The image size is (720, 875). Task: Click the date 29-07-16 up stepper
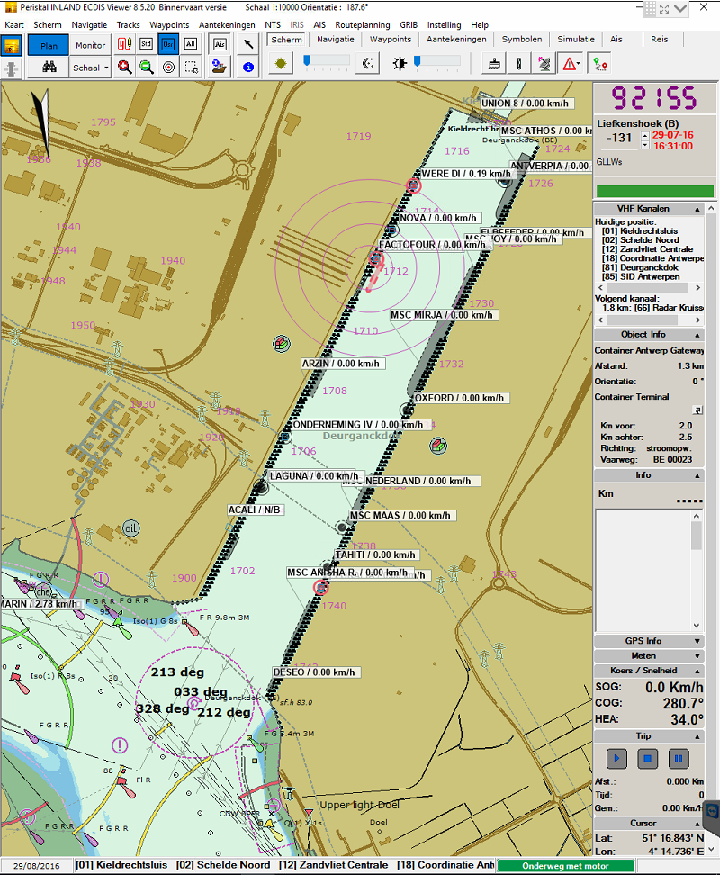coord(645,136)
